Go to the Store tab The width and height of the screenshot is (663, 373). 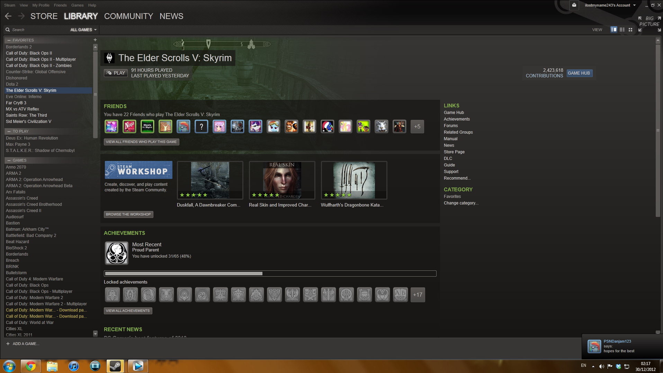click(x=44, y=16)
